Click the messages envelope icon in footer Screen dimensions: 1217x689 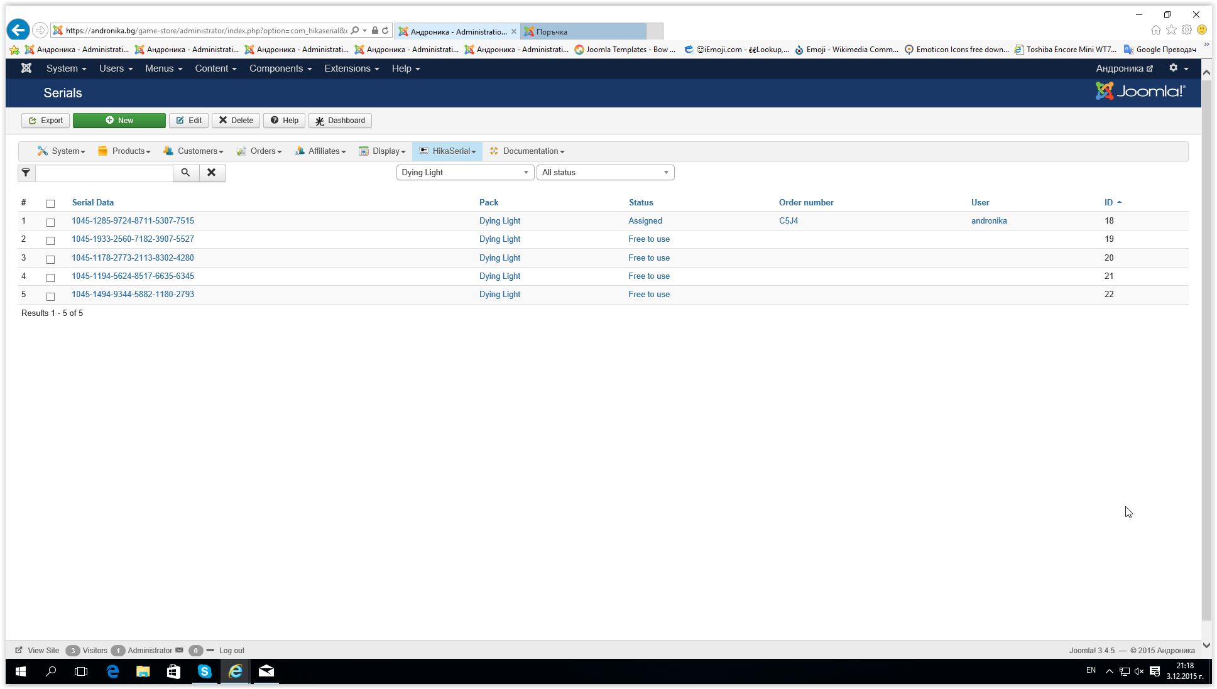[179, 650]
